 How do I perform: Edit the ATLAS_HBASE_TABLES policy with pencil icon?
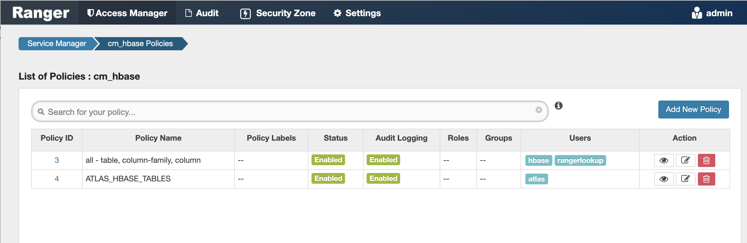pyautogui.click(x=686, y=178)
